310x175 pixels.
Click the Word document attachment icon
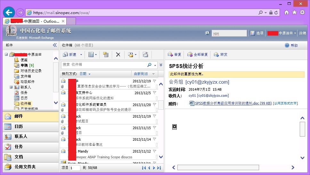click(192, 103)
